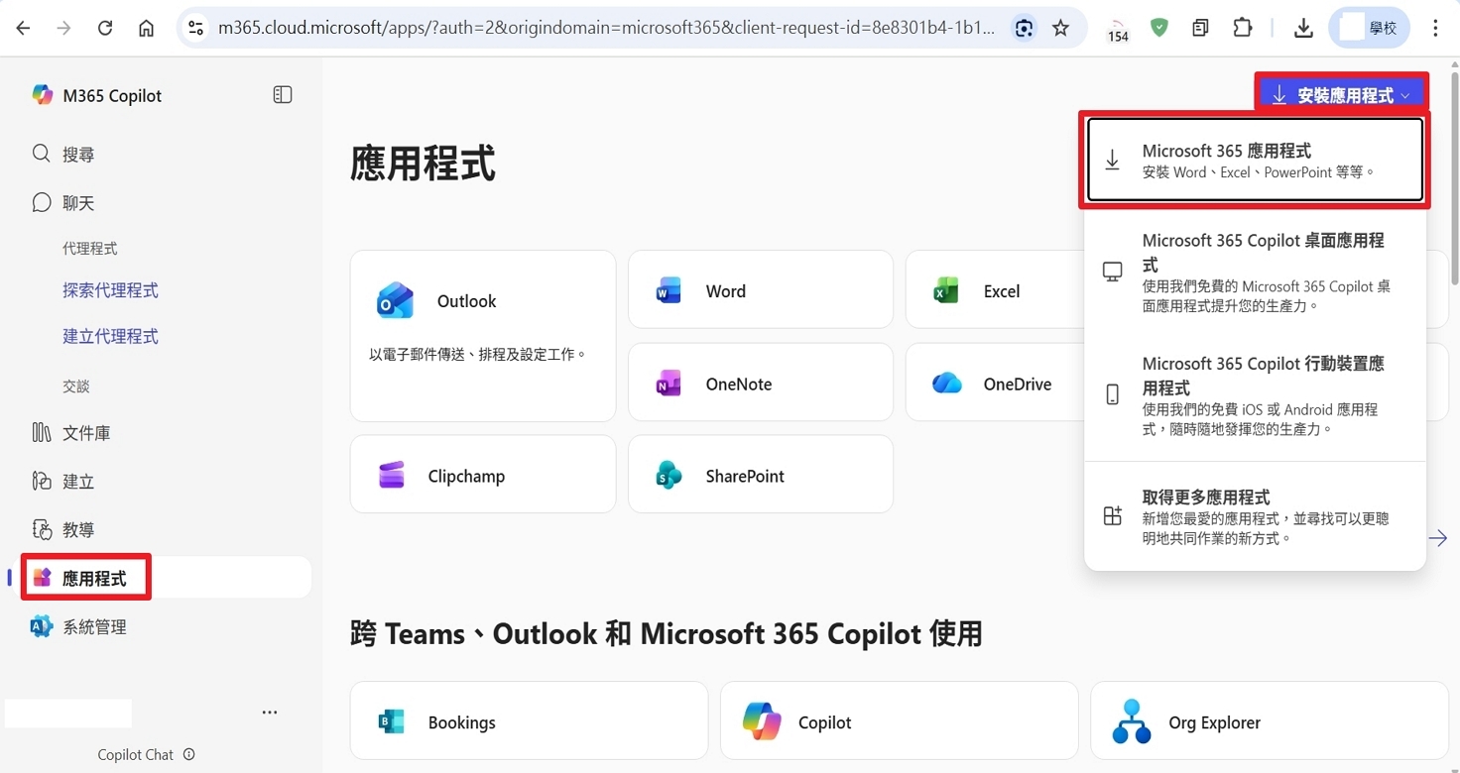The width and height of the screenshot is (1460, 773).
Task: Choose 取得更多應用程式 from the menu
Action: (x=1255, y=516)
